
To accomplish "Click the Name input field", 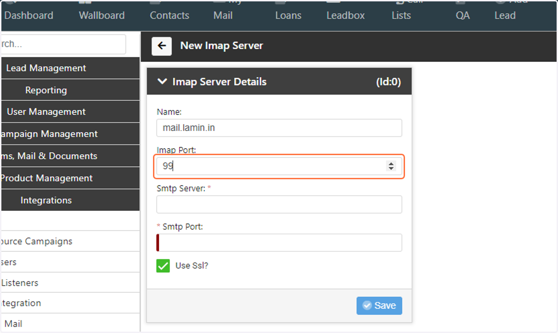I will click(x=279, y=128).
